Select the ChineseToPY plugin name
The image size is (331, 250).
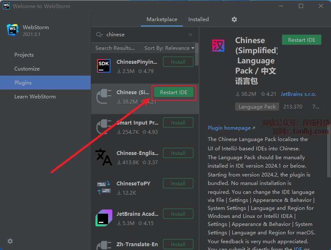tap(133, 183)
